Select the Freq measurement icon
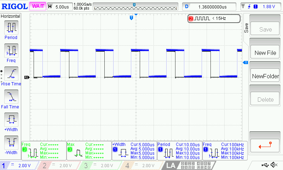 pos(11,50)
